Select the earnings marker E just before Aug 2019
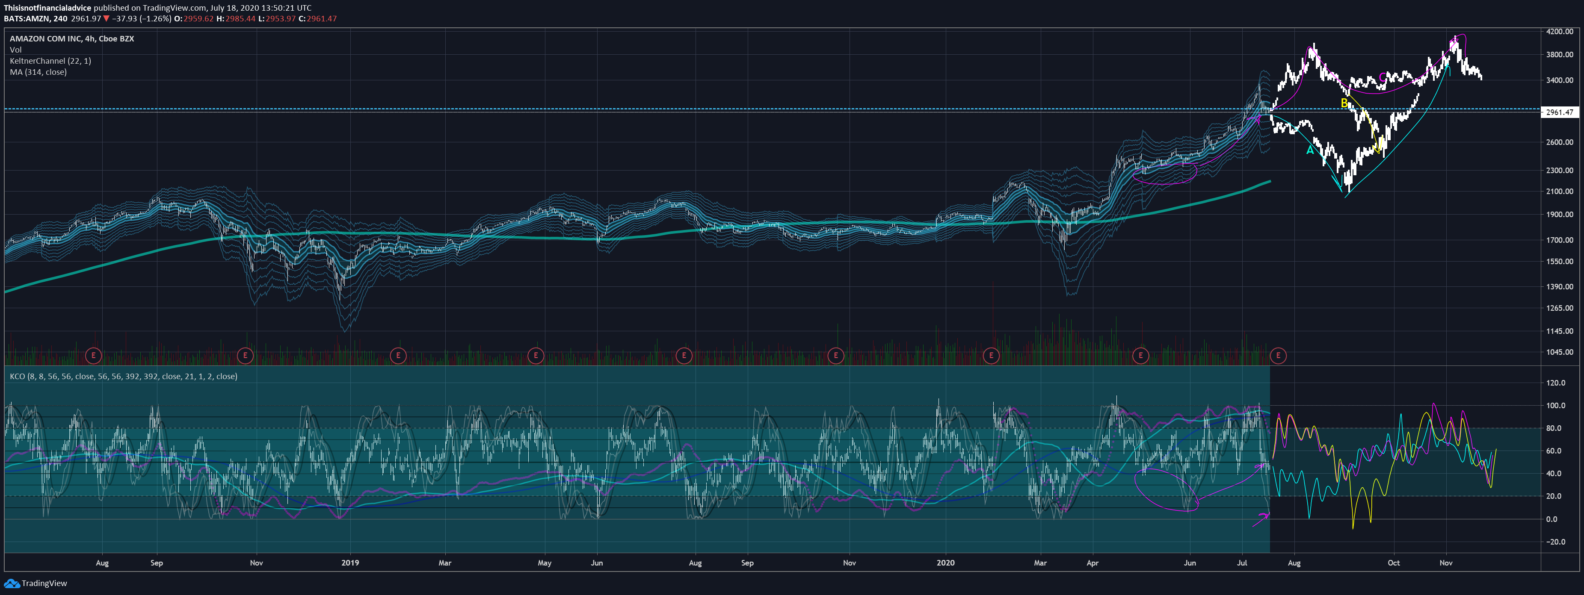 coord(684,355)
